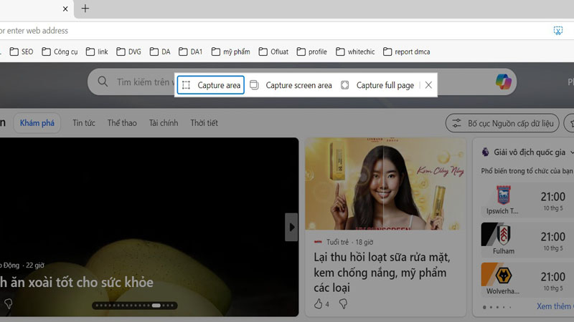The height and width of the screenshot is (322, 574).
Task: Open the DA1 bookmarks folder
Action: (190, 52)
